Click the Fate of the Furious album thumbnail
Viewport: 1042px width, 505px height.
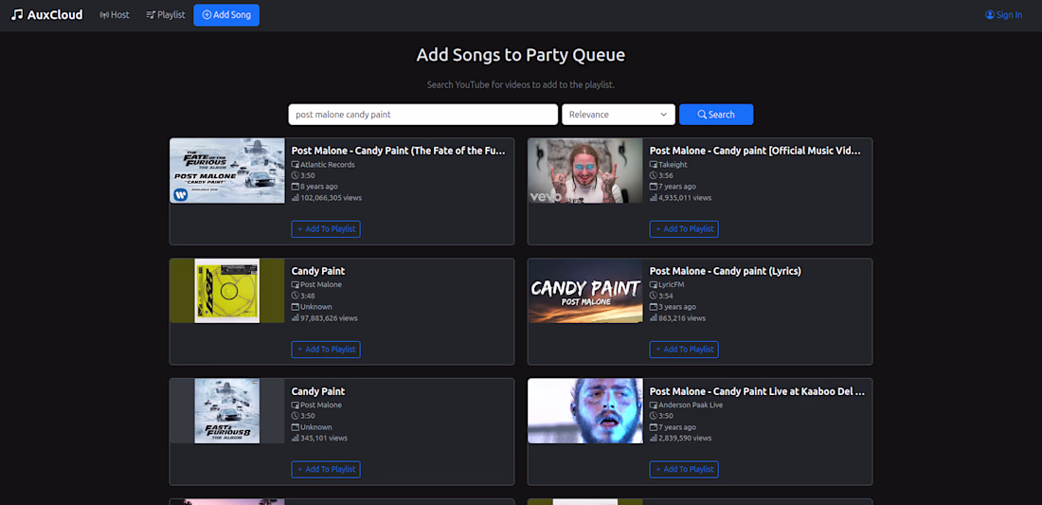click(x=227, y=171)
